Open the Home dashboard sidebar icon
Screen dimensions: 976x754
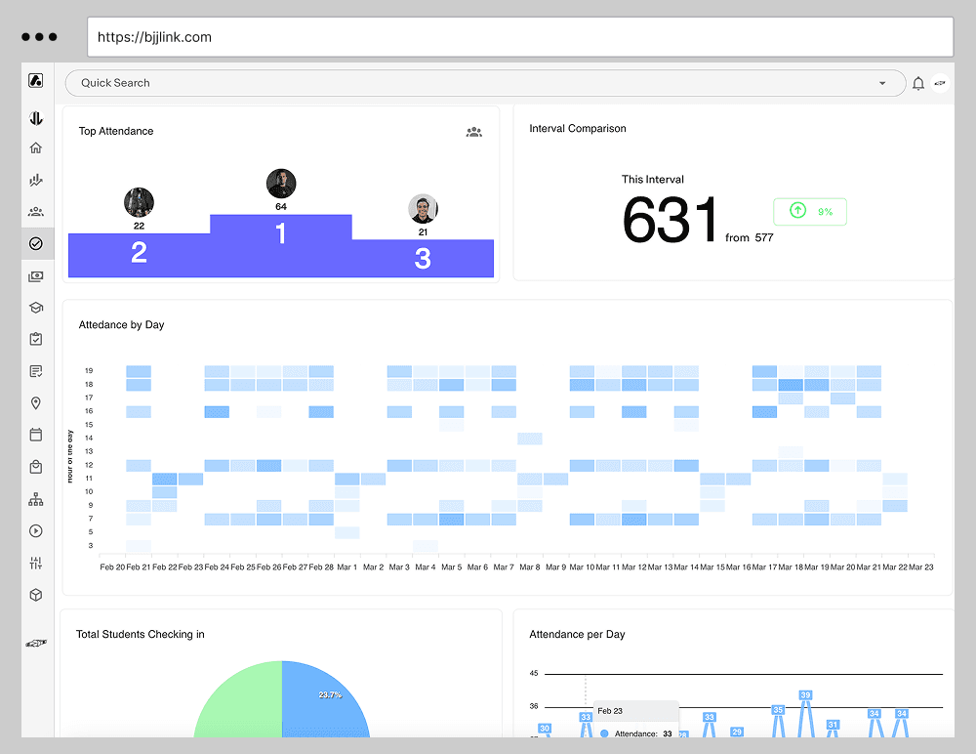coord(36,147)
